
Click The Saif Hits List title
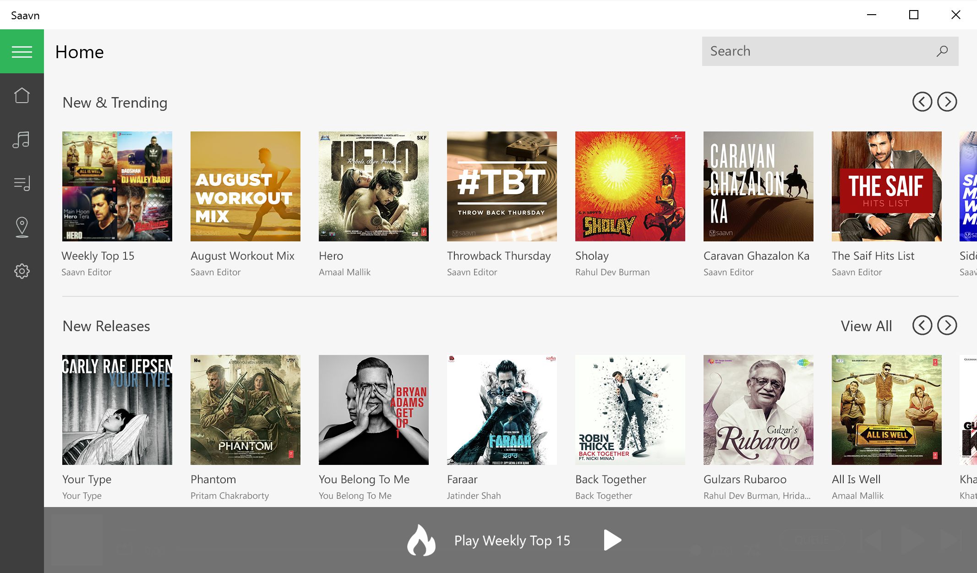tap(873, 256)
